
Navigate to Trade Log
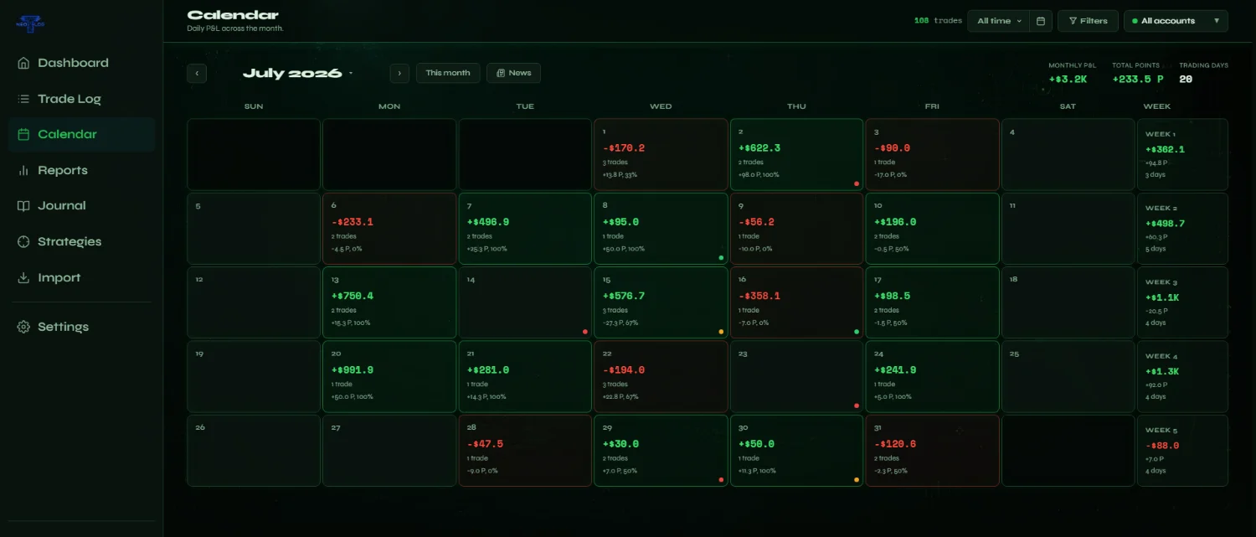click(x=81, y=99)
